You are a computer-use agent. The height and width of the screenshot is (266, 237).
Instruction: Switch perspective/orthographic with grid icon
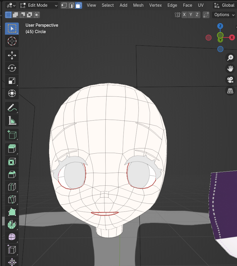click(x=230, y=91)
